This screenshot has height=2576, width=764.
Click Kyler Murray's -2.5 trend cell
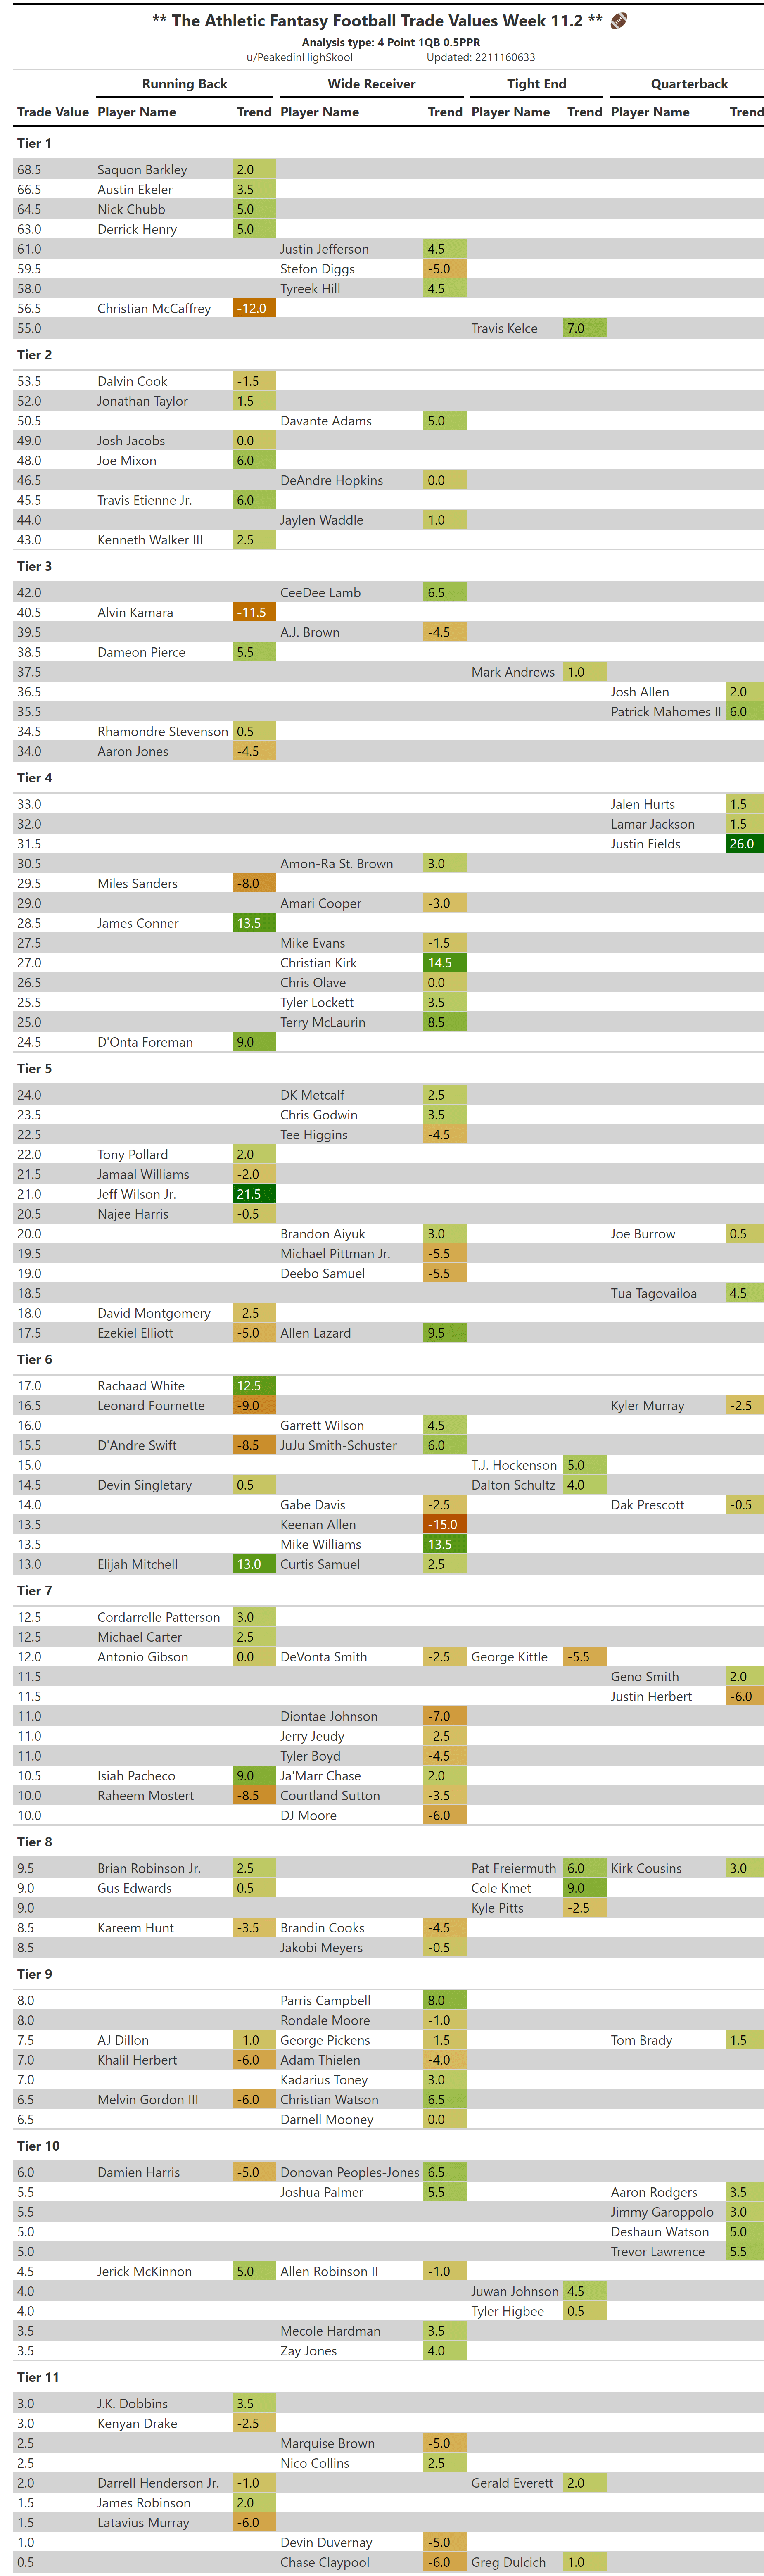click(x=745, y=1406)
